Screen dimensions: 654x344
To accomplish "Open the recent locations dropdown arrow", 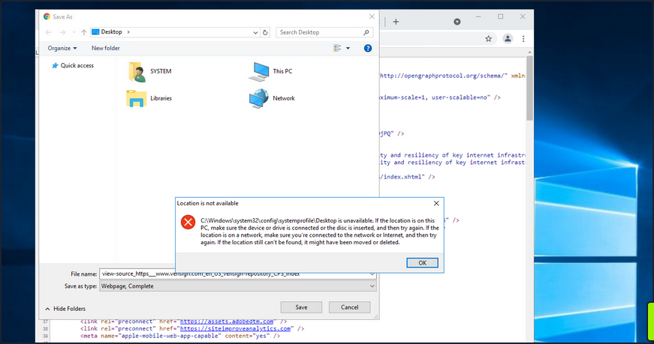I will (x=74, y=32).
